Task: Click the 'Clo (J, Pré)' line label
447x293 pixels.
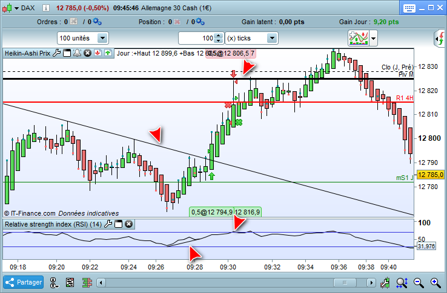Action: 397,67
